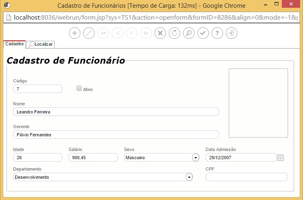Click the magnifier search icon in toolbar
Image resolution: width=303 pixels, height=200 pixels.
189,33
